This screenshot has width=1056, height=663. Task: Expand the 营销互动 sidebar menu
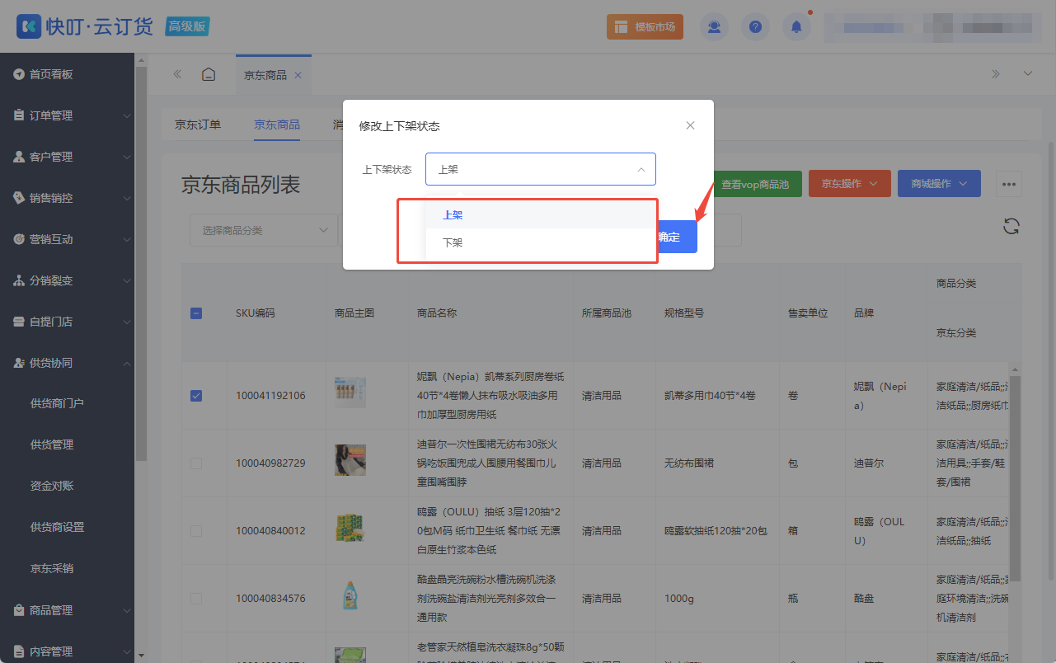tap(67, 239)
